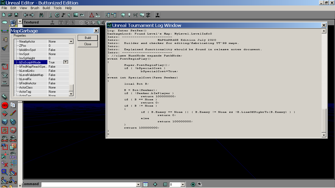Open the bDoScriptHNode True dropdown

66,62
